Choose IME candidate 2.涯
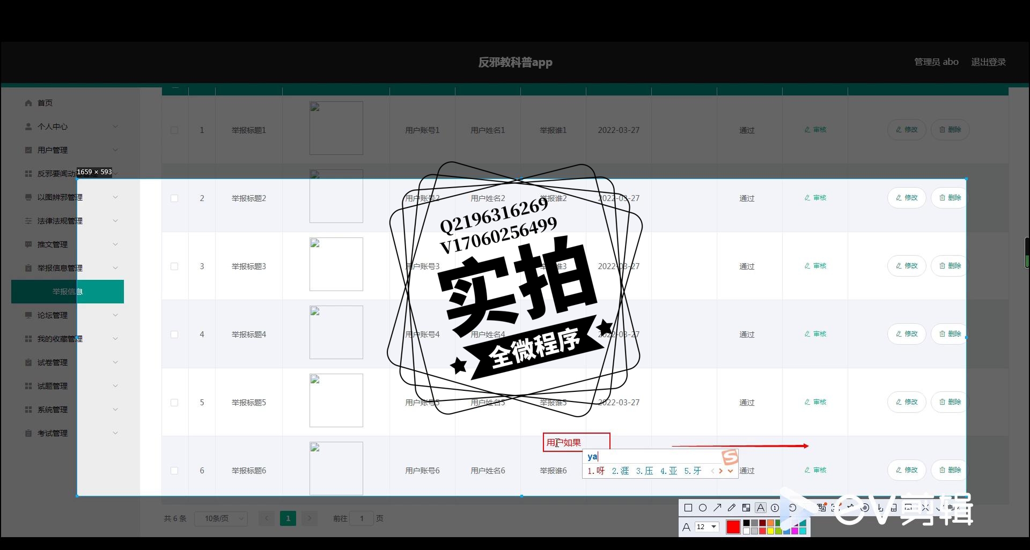 point(620,471)
